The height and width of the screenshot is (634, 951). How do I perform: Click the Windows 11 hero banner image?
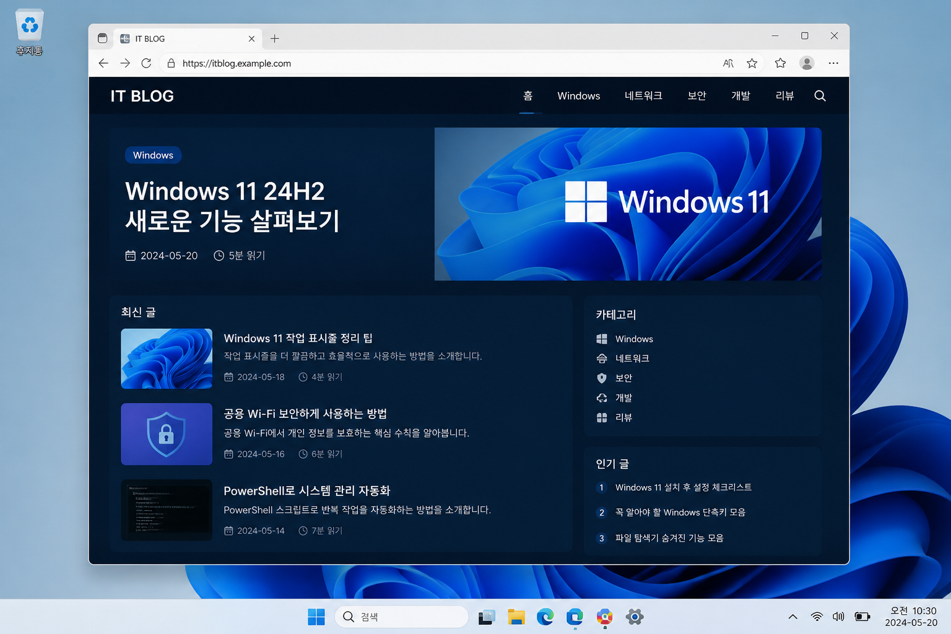[628, 204]
